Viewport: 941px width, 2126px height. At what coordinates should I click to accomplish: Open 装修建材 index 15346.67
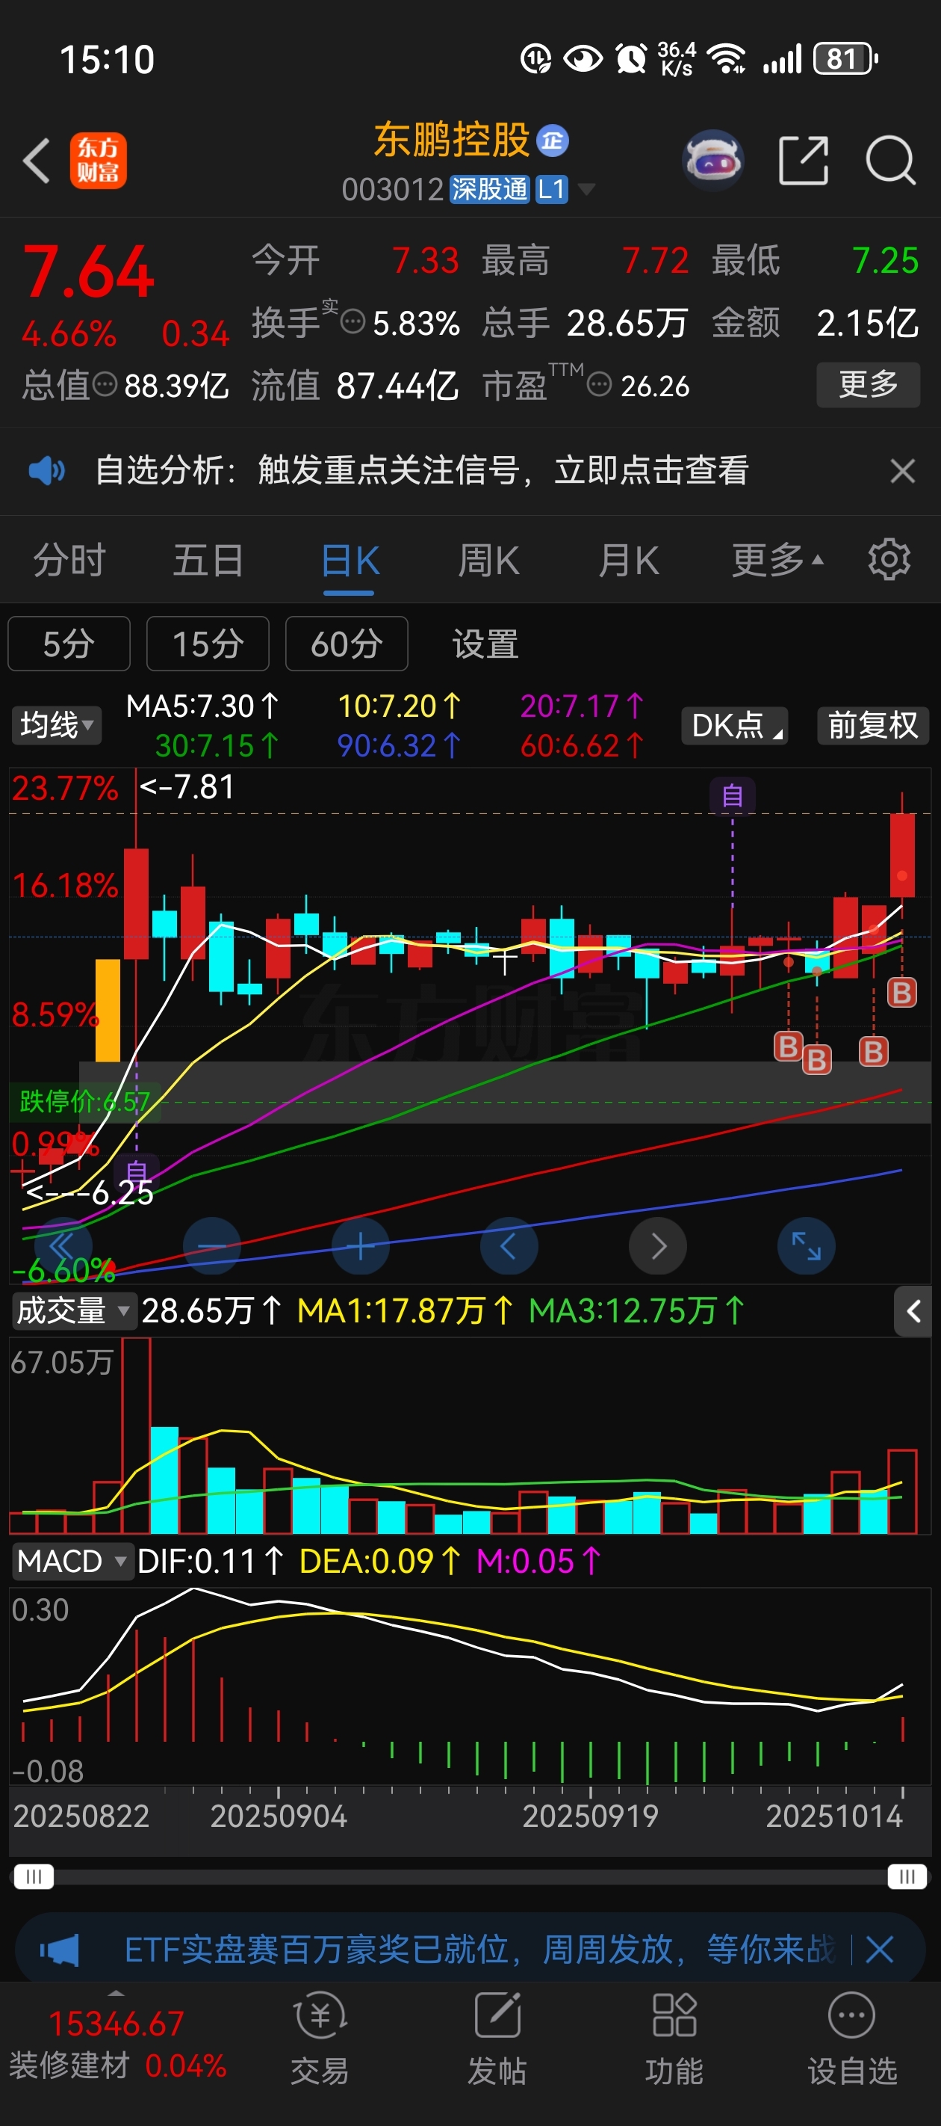coord(117,2045)
